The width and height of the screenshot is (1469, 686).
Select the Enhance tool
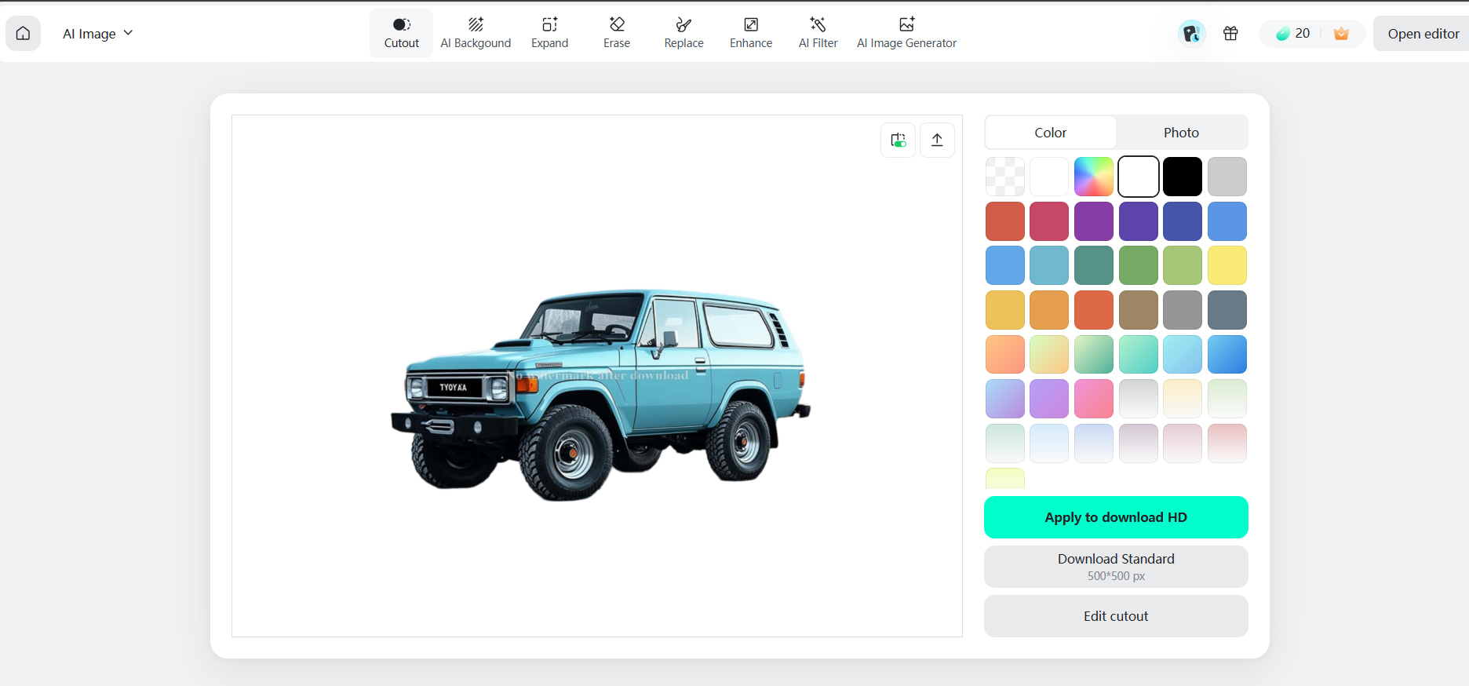[x=751, y=34]
